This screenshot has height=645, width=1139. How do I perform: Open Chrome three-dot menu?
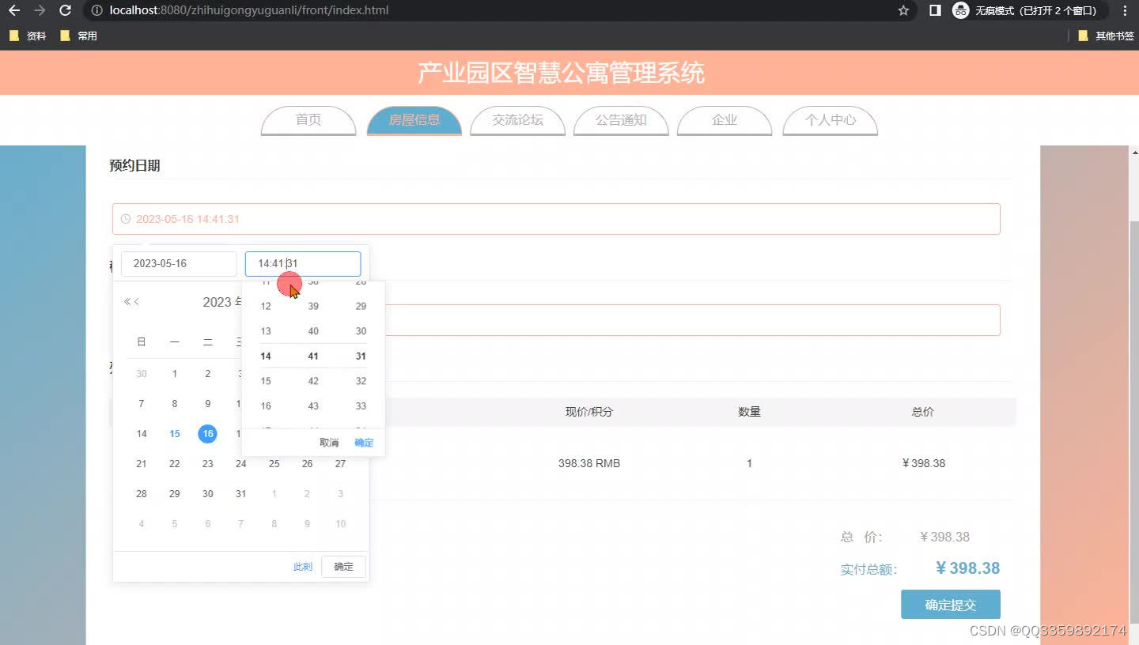tap(1125, 10)
